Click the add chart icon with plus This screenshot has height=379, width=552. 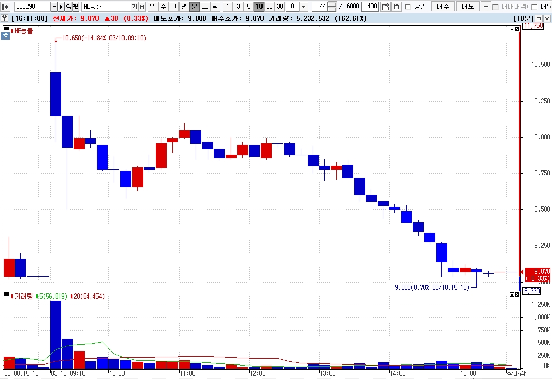coord(385,6)
